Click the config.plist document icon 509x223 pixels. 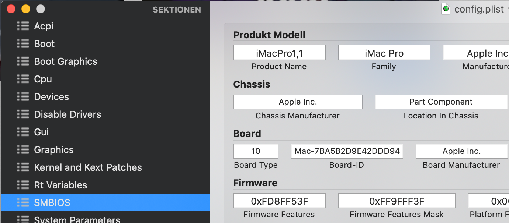point(446,9)
